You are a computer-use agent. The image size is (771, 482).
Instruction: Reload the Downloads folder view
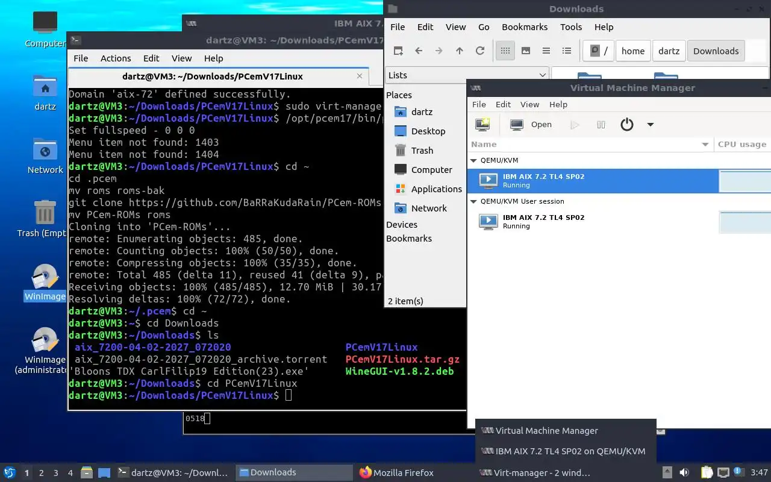tap(480, 51)
